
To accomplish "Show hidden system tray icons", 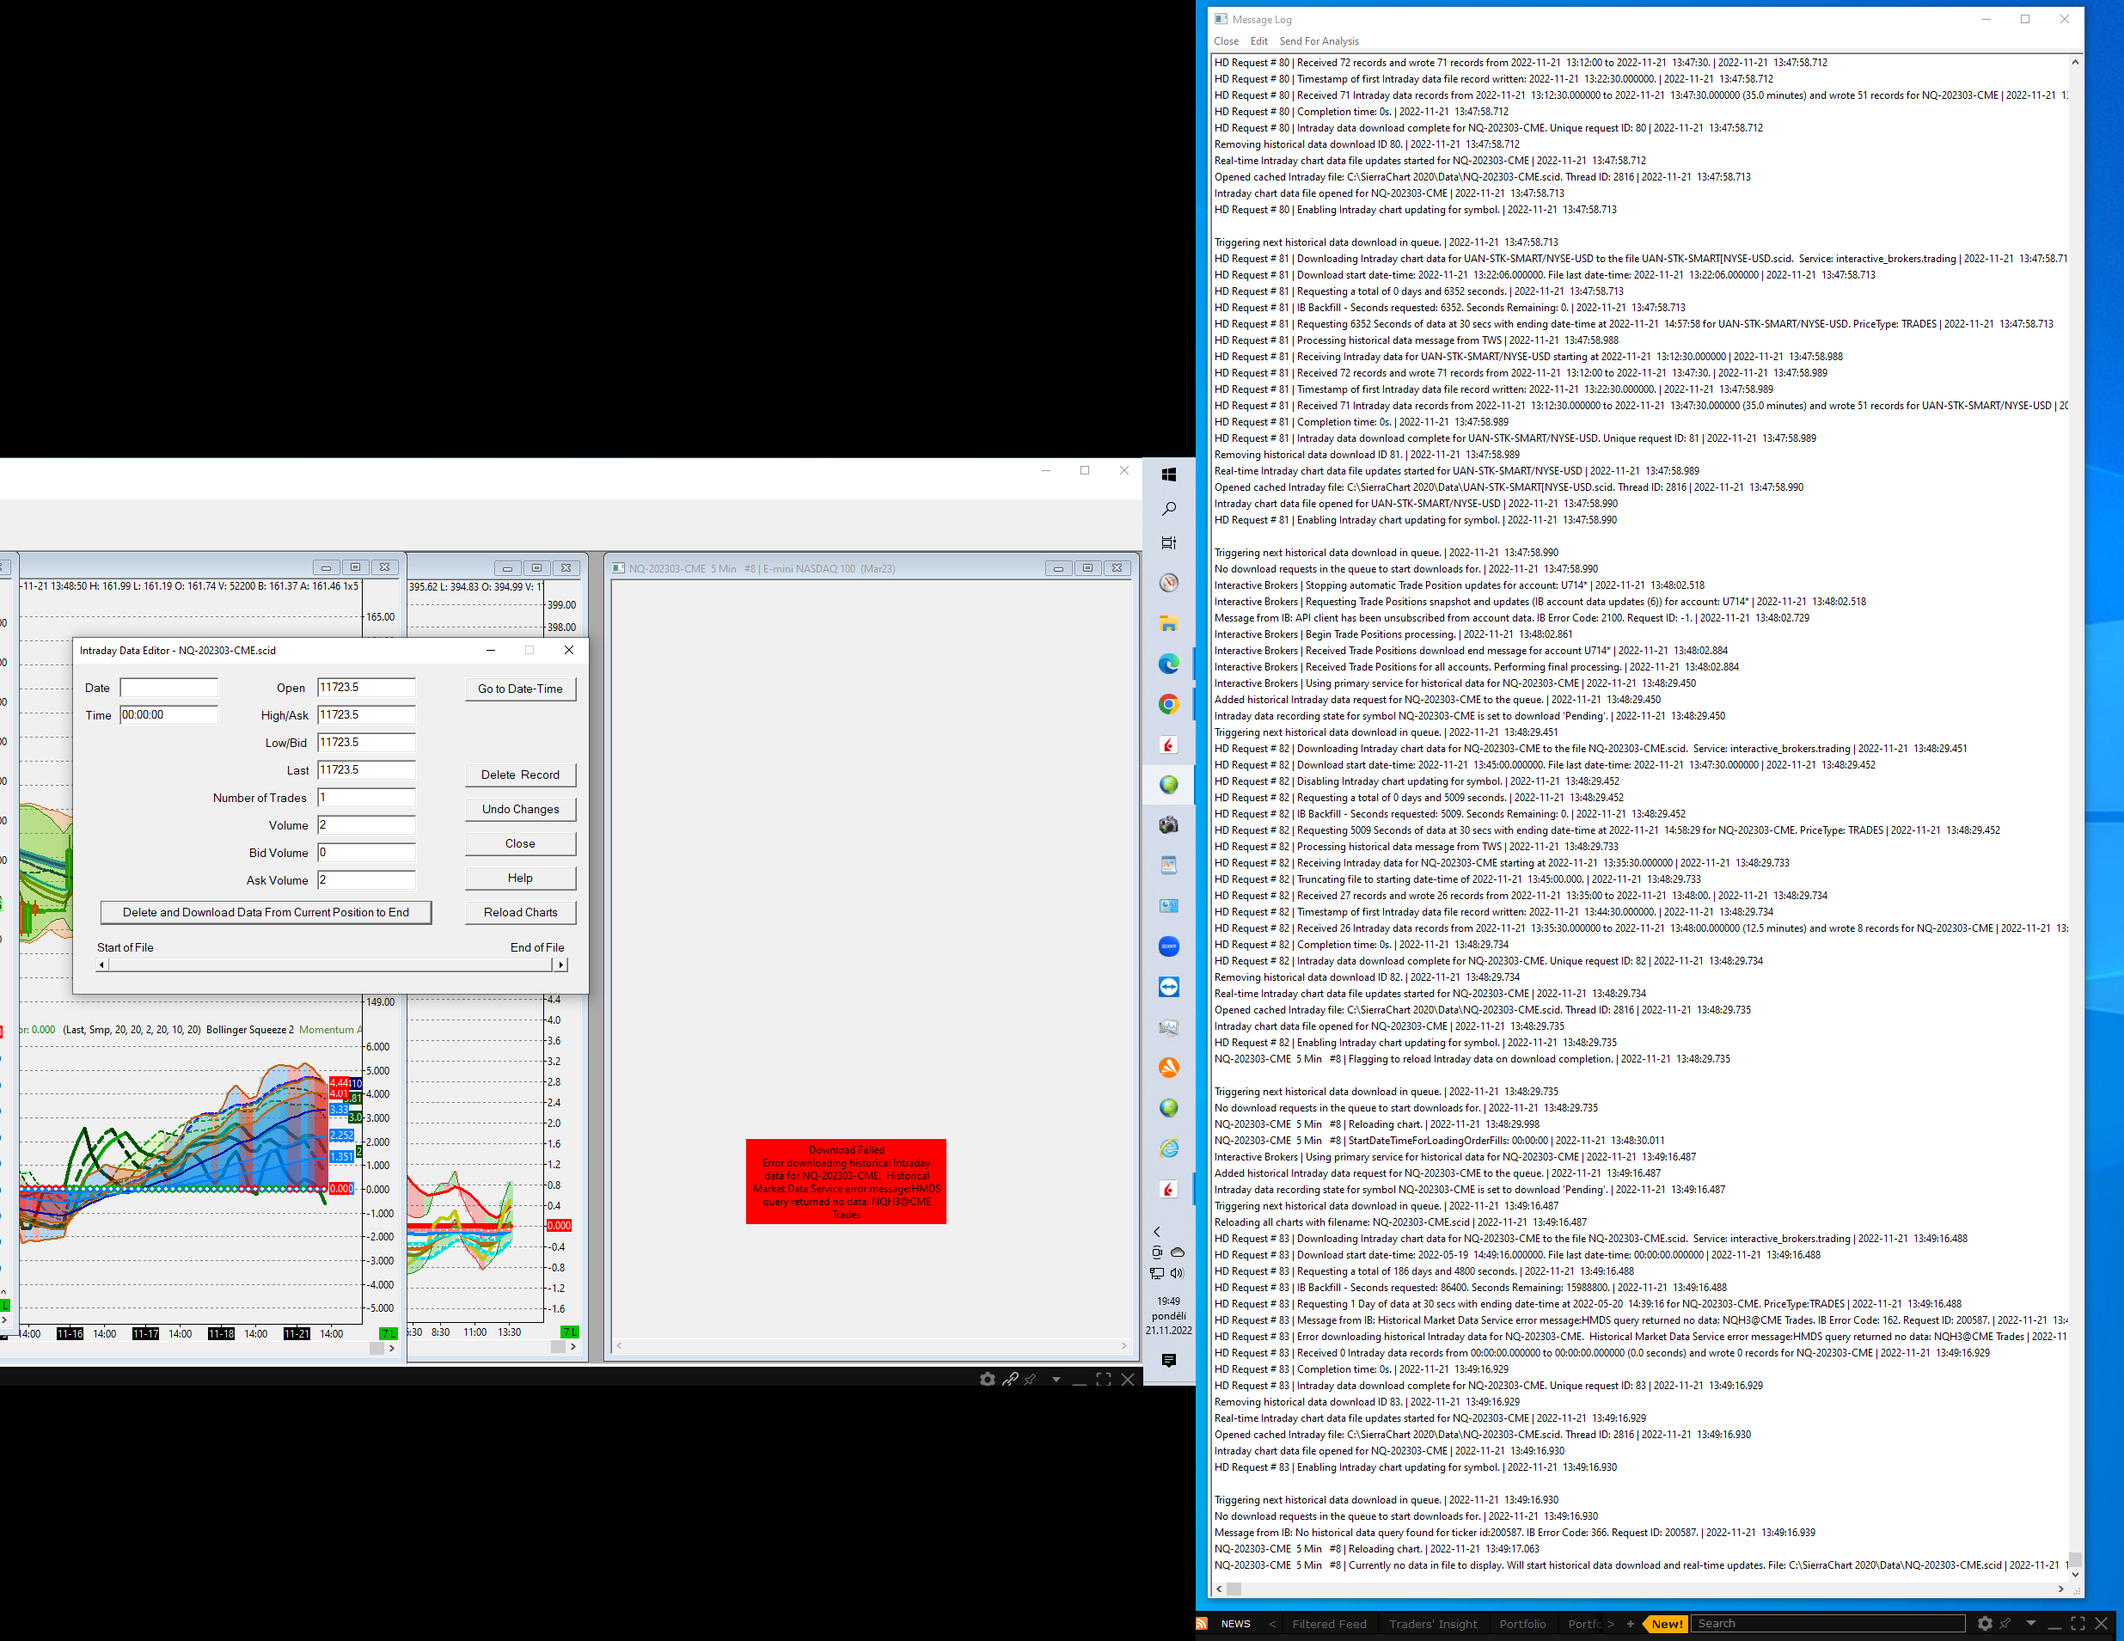I will 1156,1232.
